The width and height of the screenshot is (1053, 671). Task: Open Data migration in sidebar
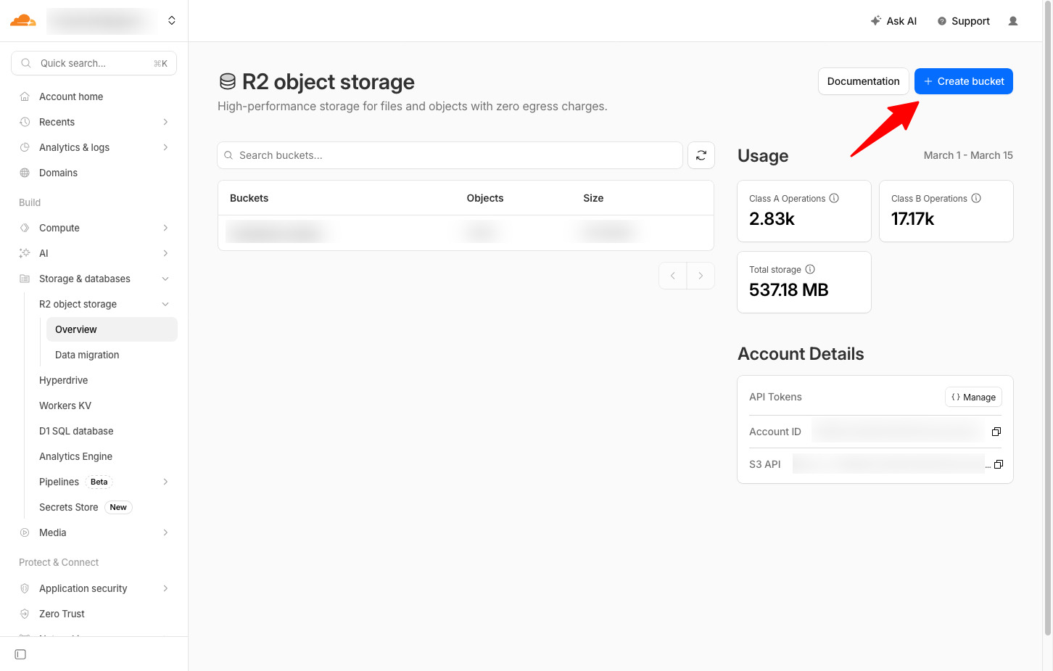click(87, 355)
